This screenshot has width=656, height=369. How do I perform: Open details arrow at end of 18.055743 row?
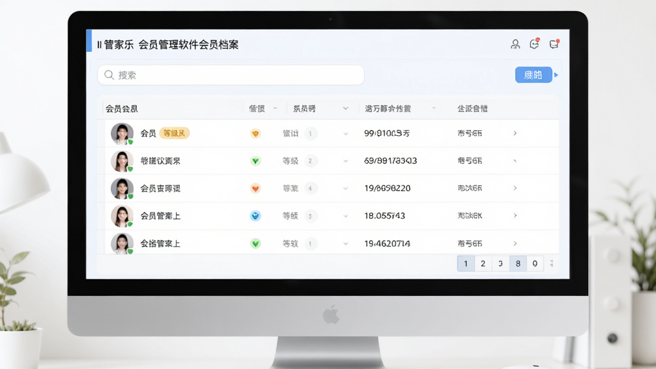pyautogui.click(x=515, y=215)
